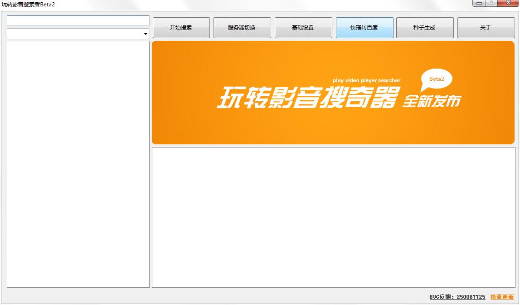
Task: Click the minimize button in title bar
Action: click(x=480, y=3)
